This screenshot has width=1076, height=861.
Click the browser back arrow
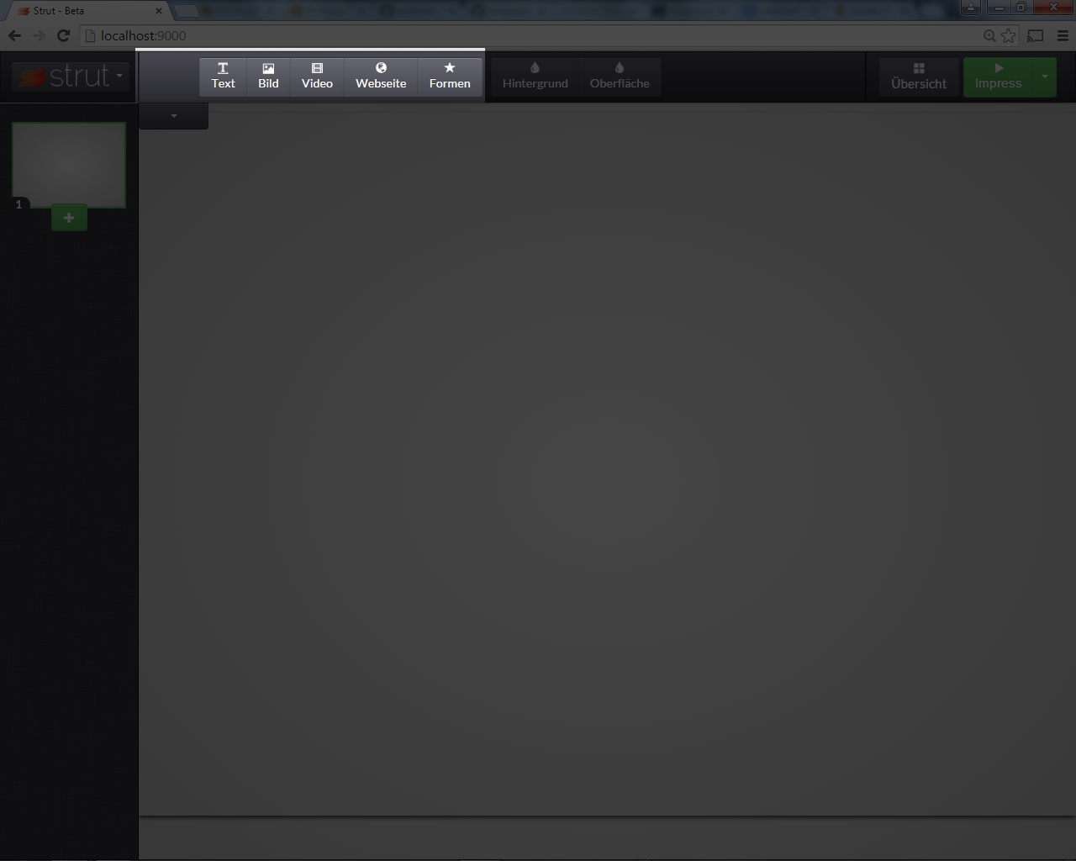point(14,35)
